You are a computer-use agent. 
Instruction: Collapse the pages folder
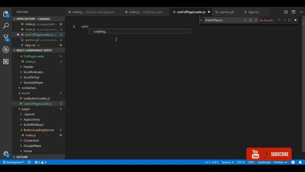26,109
